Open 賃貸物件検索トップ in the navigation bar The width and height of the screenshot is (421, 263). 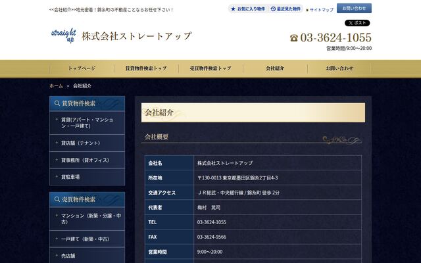click(146, 68)
